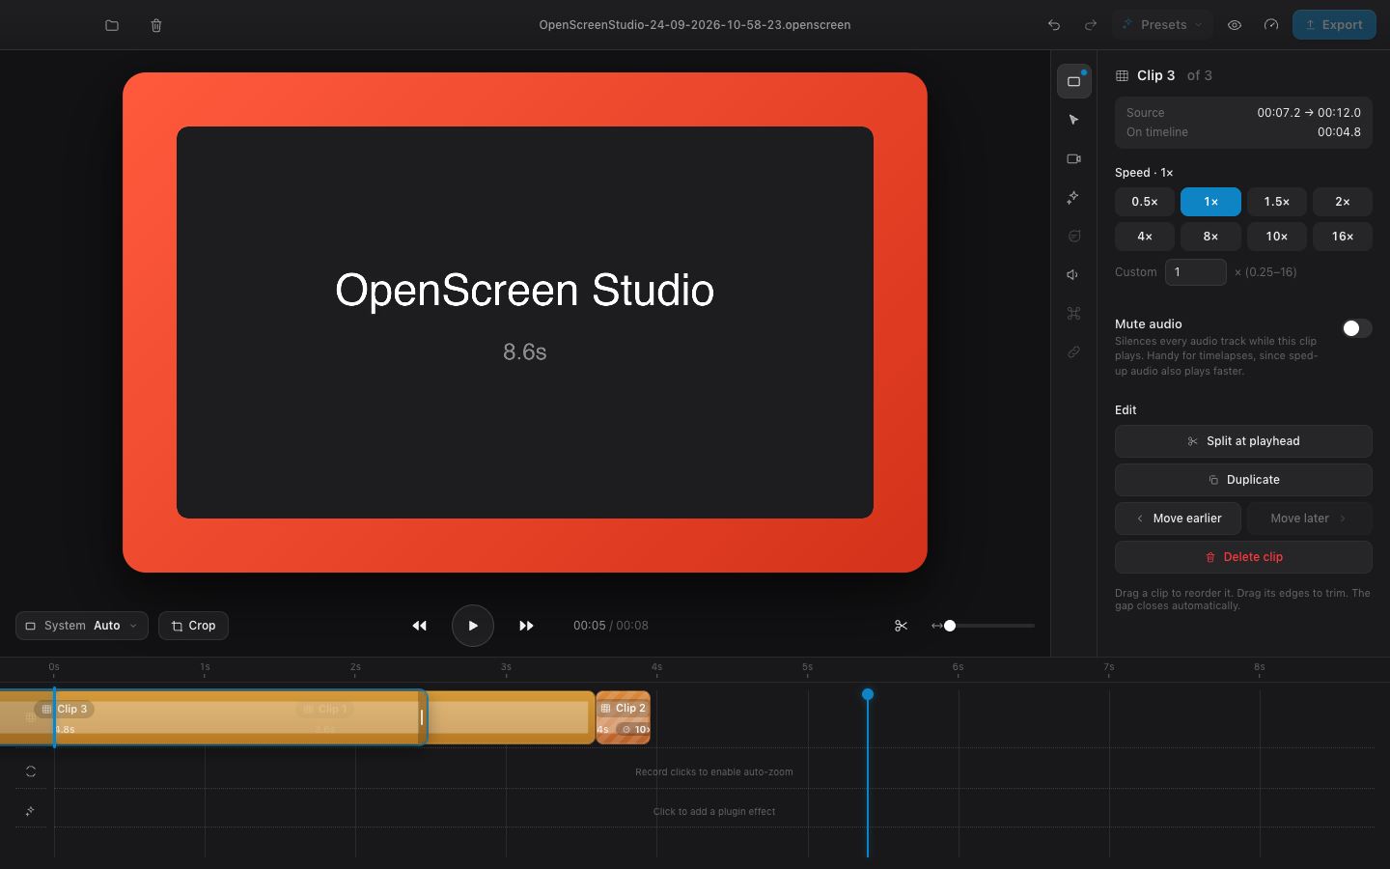Open the background settings sidebar tab
This screenshot has height=869, width=1390.
click(x=1073, y=81)
